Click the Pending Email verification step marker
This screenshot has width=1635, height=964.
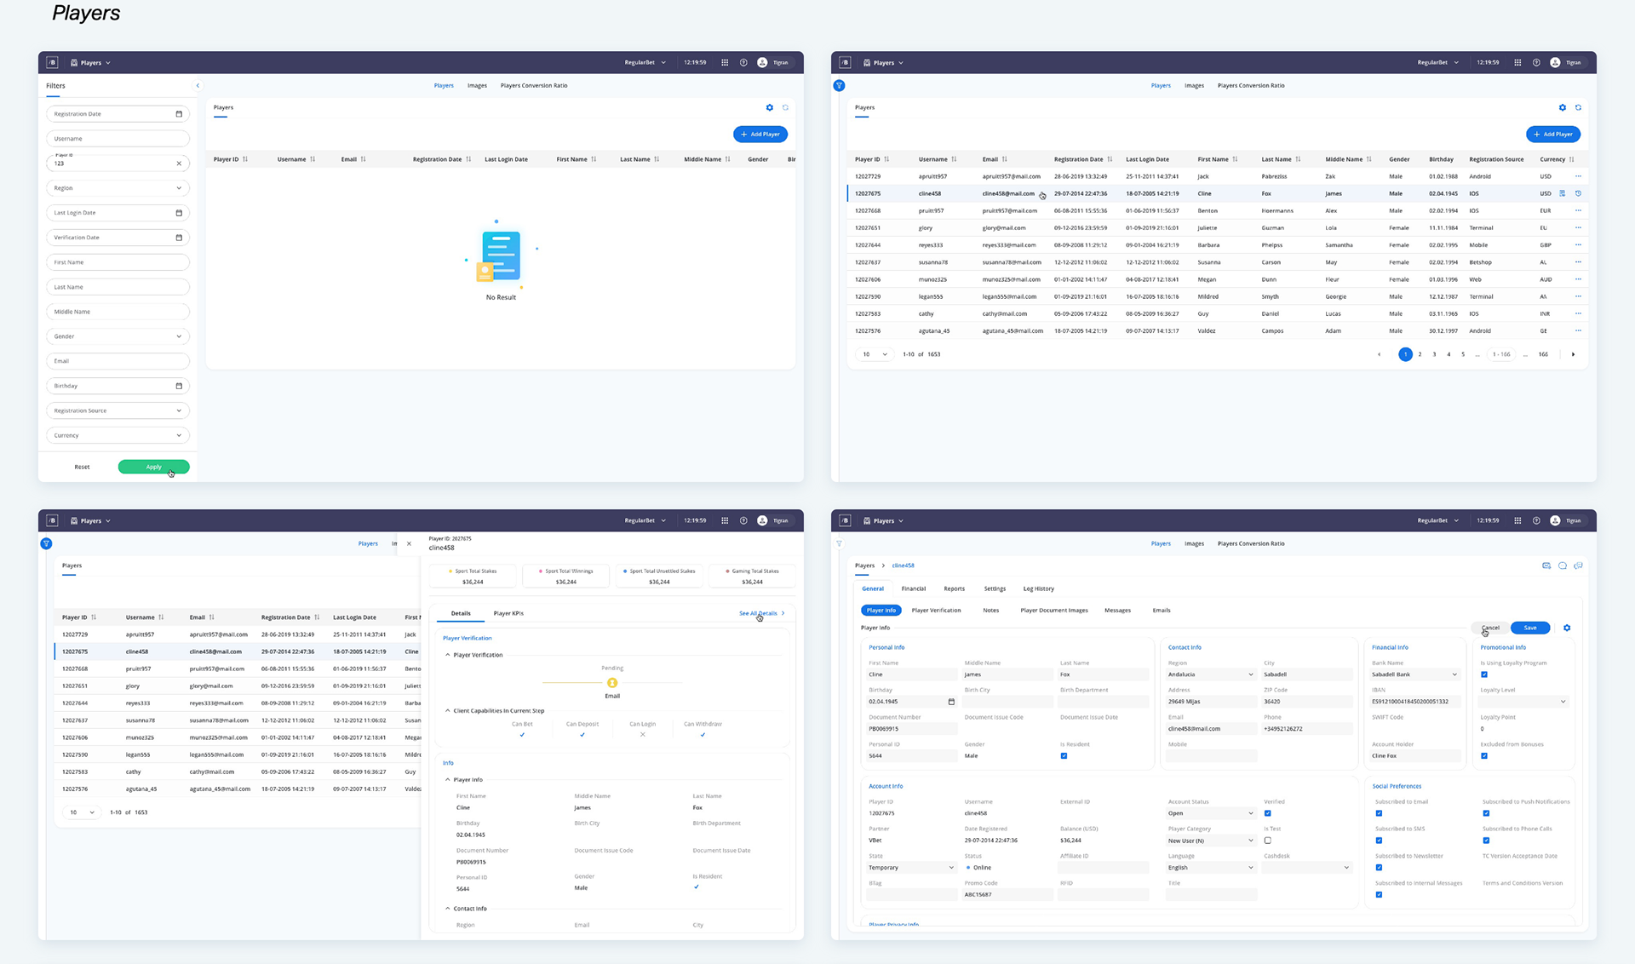click(x=612, y=683)
